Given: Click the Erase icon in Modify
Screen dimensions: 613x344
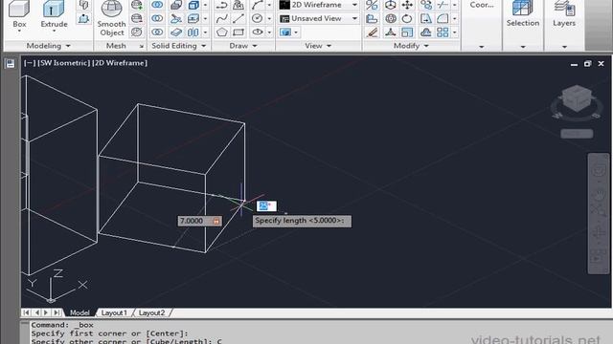Looking at the screenshot, I should (x=372, y=32).
